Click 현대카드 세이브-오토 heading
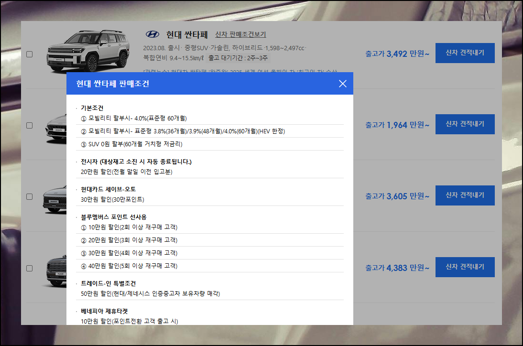The height and width of the screenshot is (346, 523). point(109,189)
